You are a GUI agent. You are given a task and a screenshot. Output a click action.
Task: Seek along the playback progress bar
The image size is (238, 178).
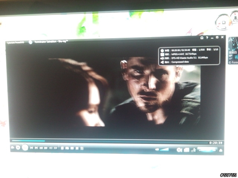(x=110, y=142)
